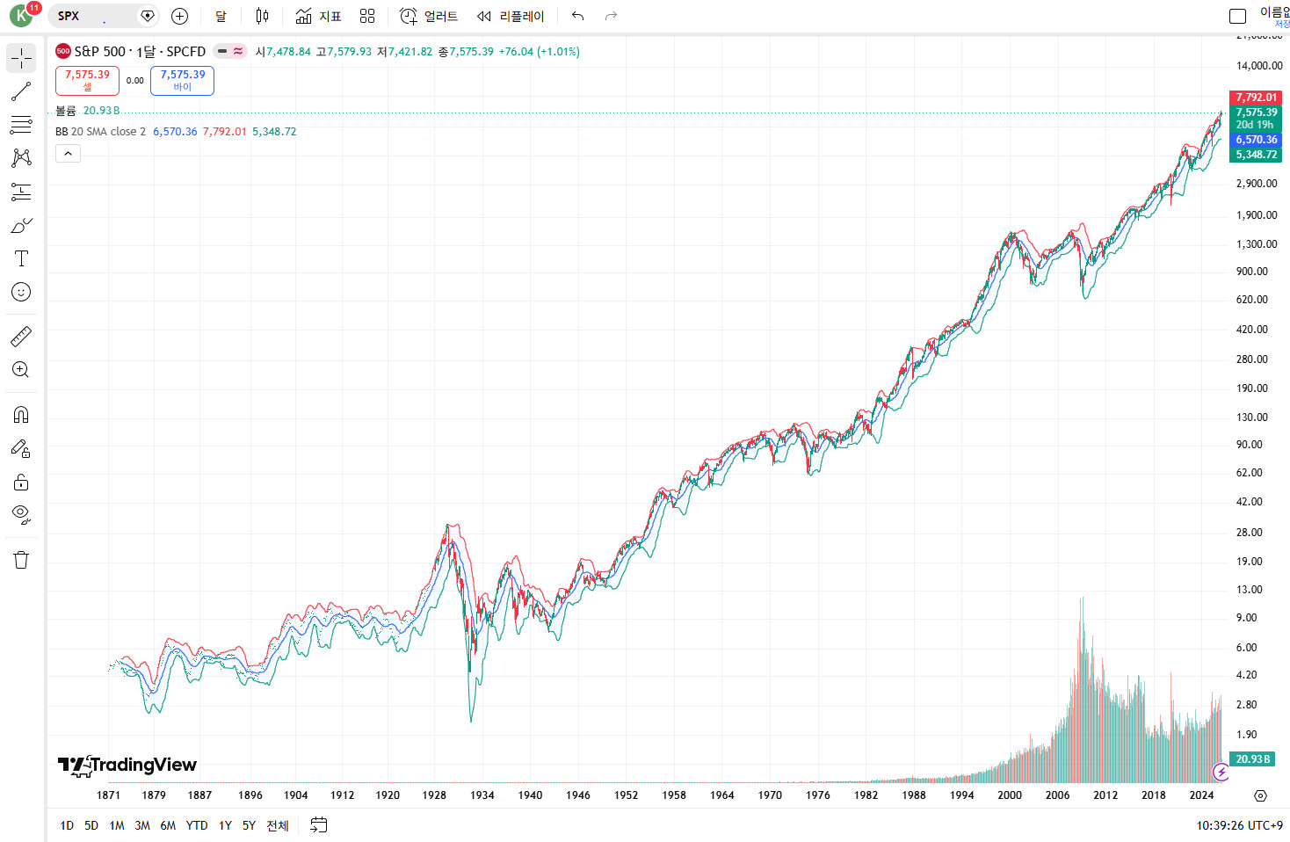Click the red 7,792.01 price label
This screenshot has width=1290, height=842.
(x=1256, y=98)
